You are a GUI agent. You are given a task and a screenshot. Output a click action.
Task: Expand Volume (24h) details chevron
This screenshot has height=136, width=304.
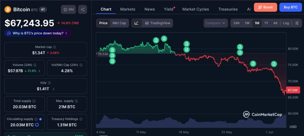pos(39,71)
